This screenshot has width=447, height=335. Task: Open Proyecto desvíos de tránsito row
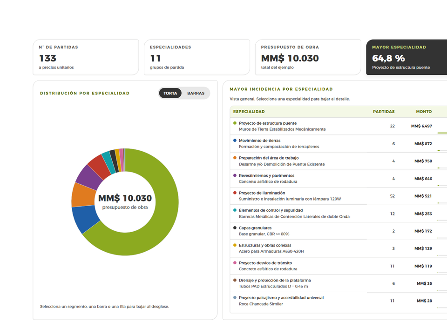[x=339, y=266]
